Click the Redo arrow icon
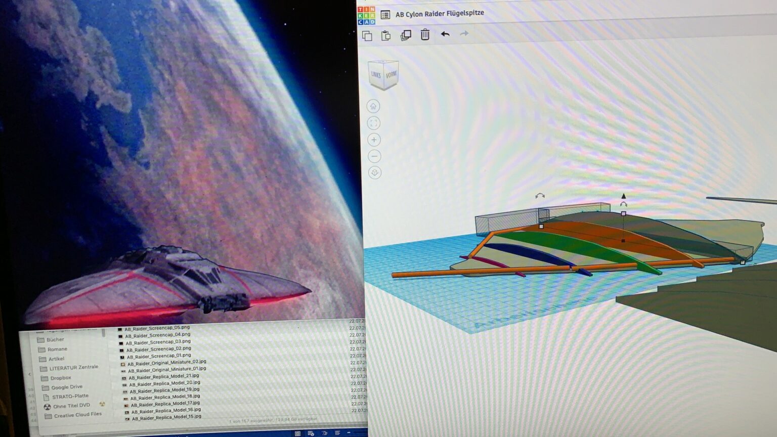 (x=464, y=33)
